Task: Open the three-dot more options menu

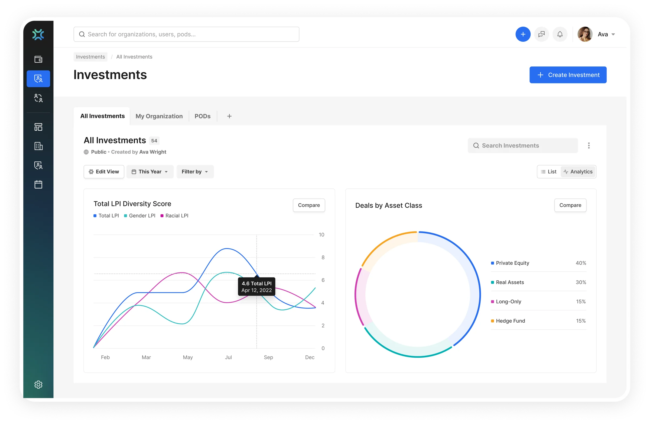Action: (589, 145)
